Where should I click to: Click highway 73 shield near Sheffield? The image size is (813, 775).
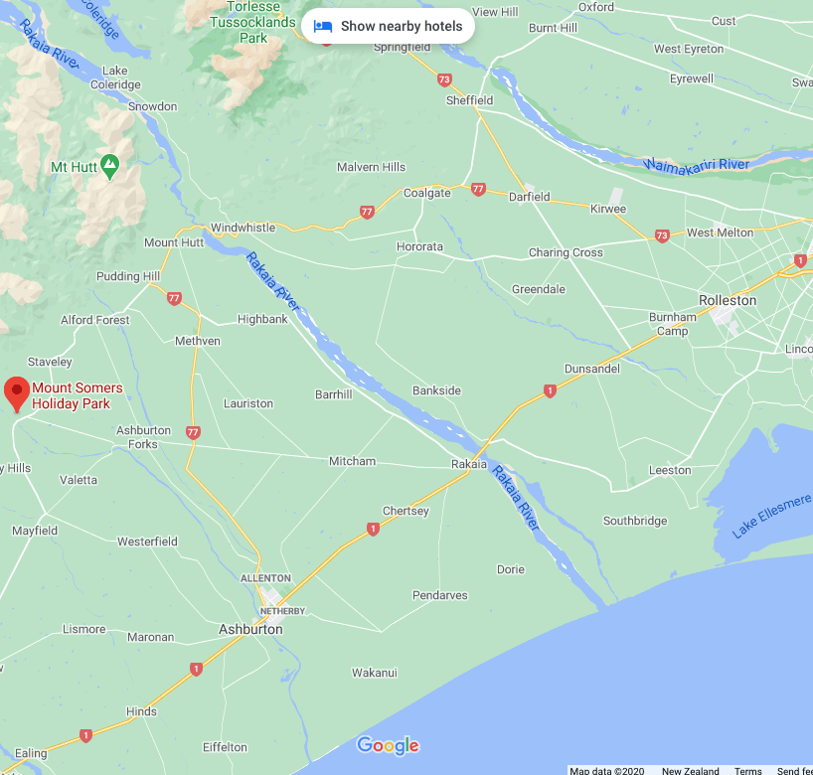click(x=444, y=79)
